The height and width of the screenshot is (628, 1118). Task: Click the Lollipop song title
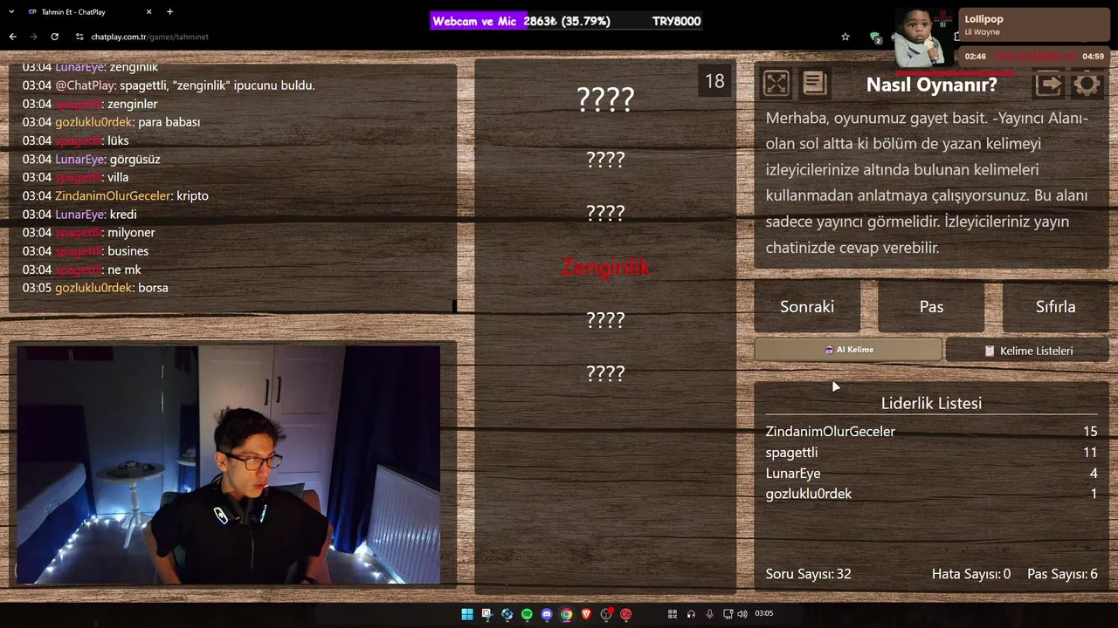coord(983,19)
